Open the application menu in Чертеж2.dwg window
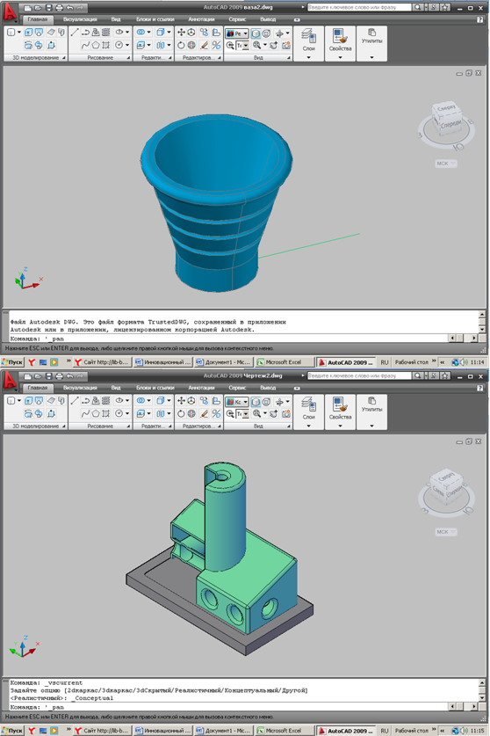The image size is (490, 736). 10,382
